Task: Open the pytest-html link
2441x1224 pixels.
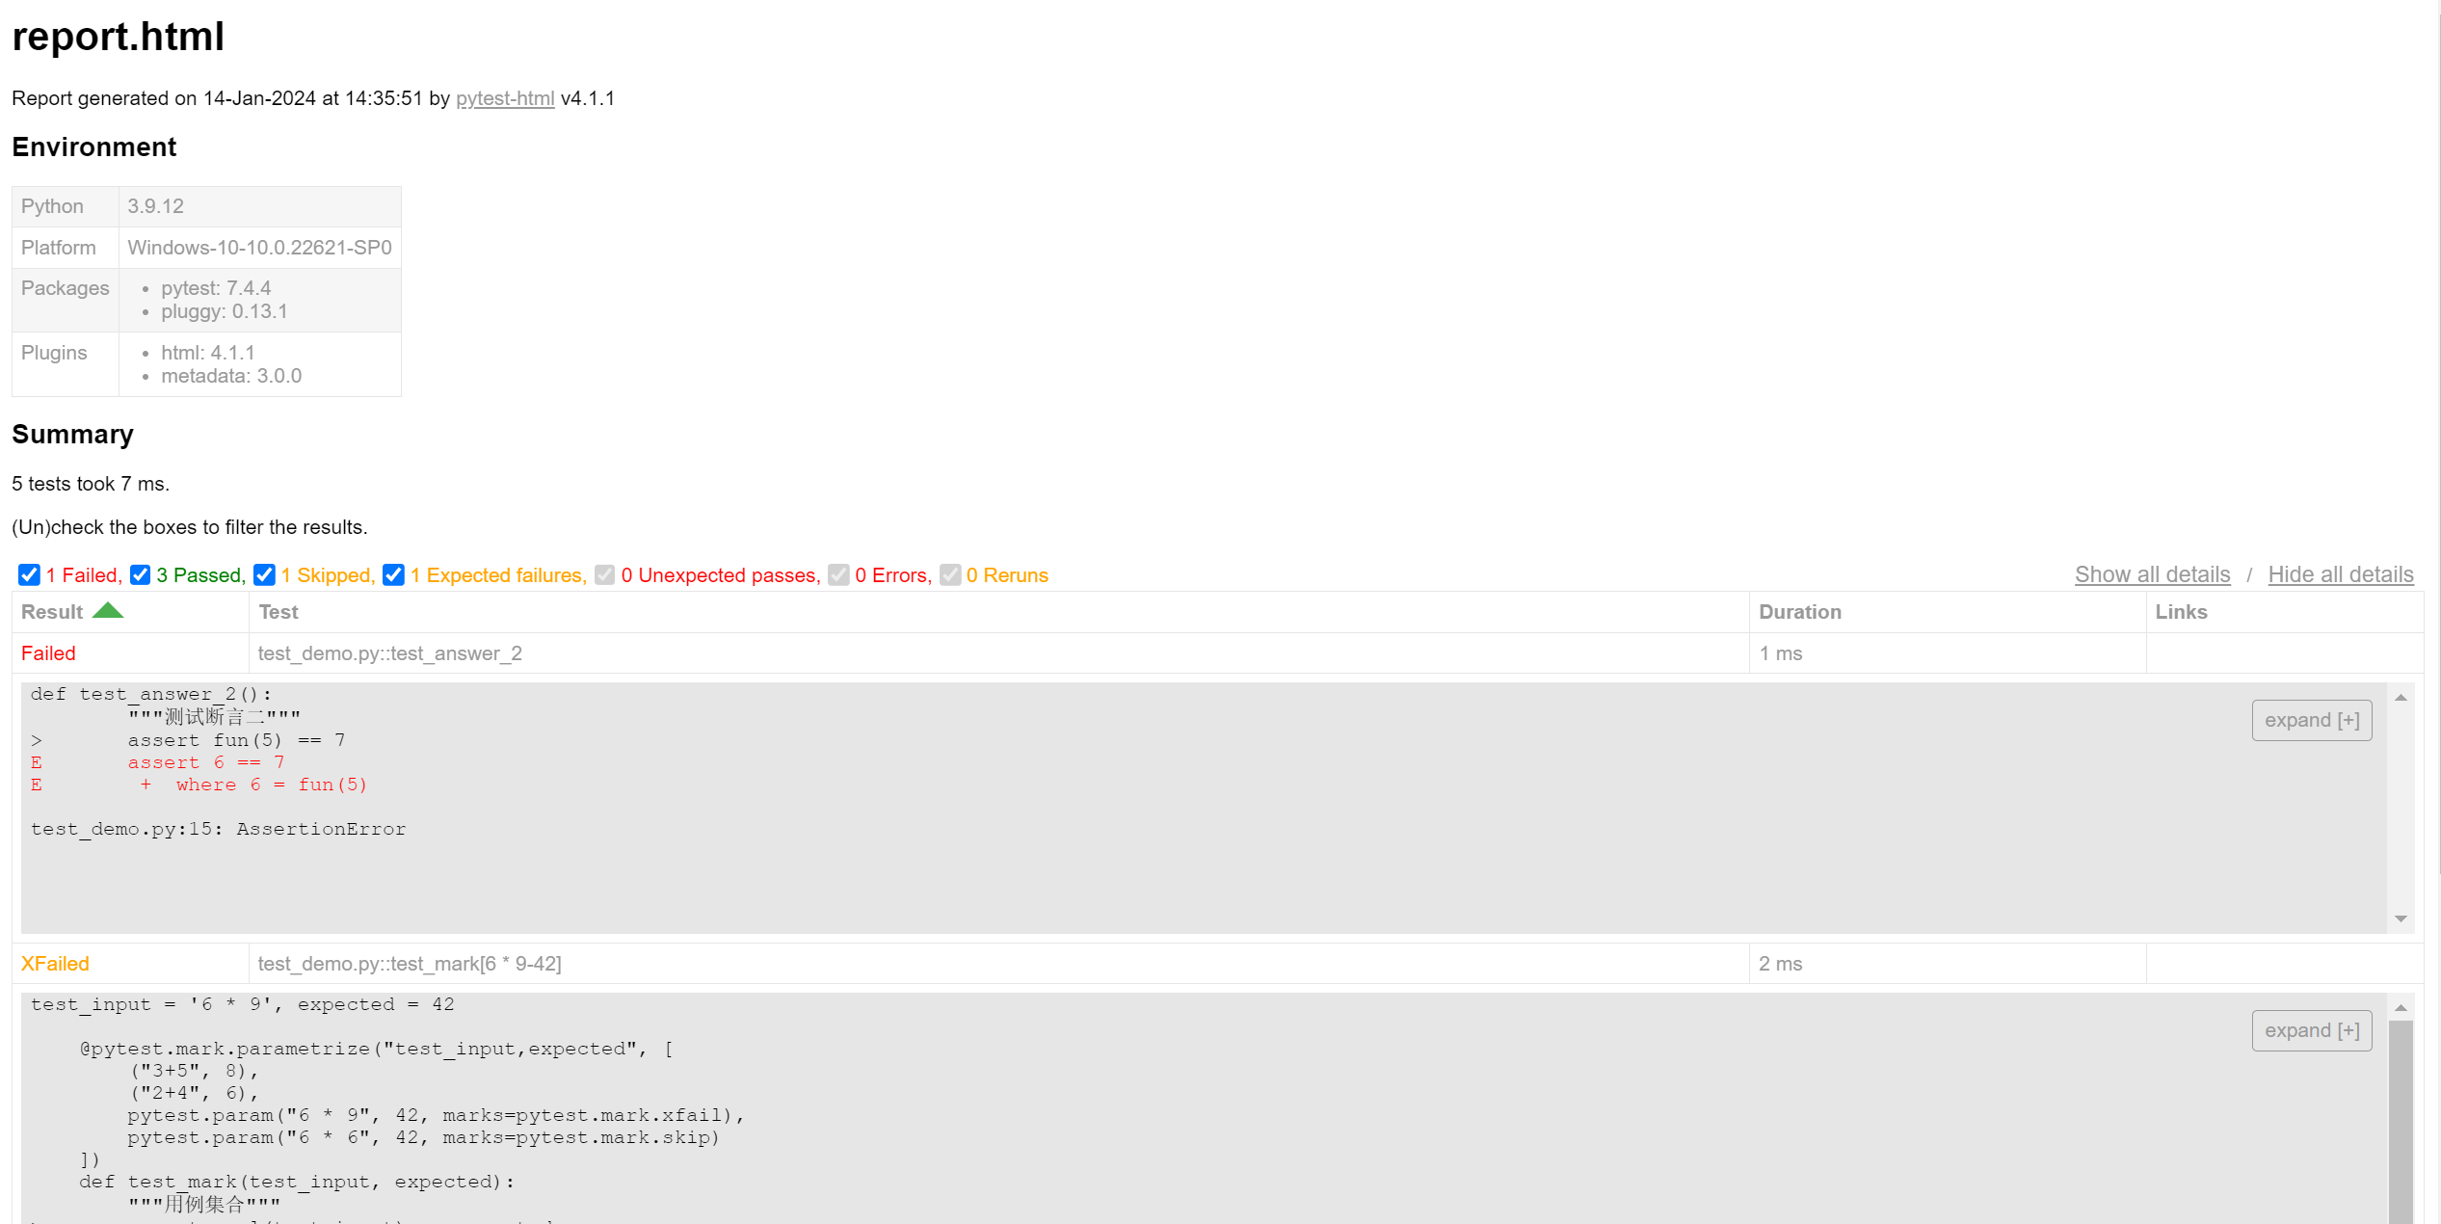Action: click(x=505, y=98)
